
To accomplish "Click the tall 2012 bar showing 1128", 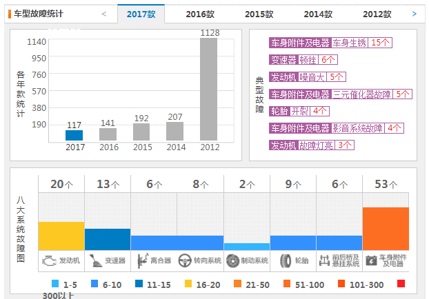I will point(208,90).
